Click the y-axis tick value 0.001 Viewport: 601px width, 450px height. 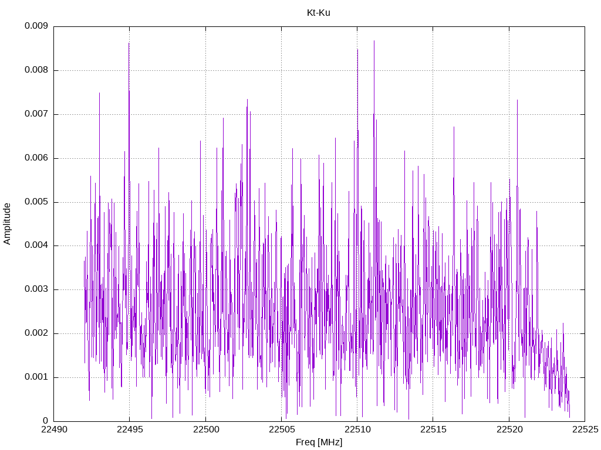pos(36,377)
